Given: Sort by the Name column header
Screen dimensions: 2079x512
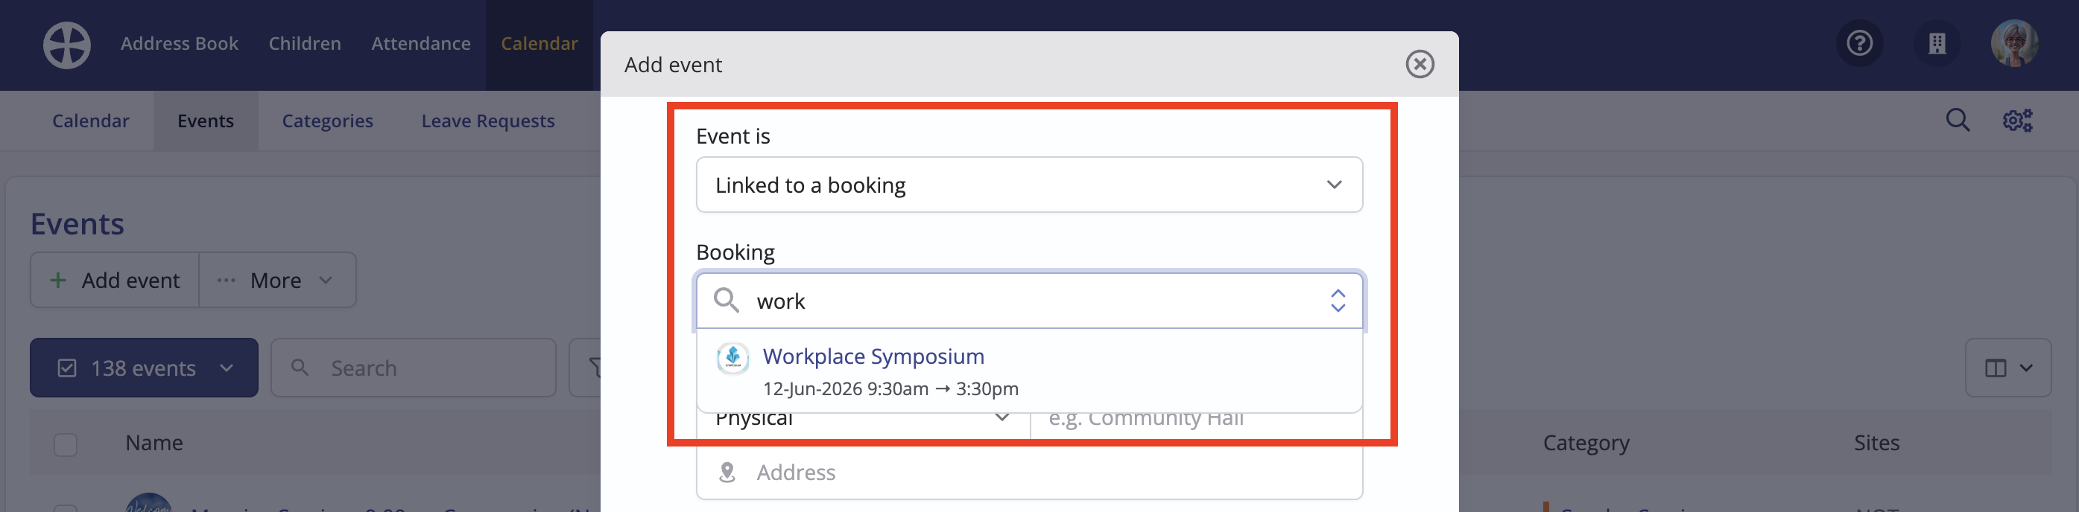Looking at the screenshot, I should pyautogui.click(x=154, y=444).
